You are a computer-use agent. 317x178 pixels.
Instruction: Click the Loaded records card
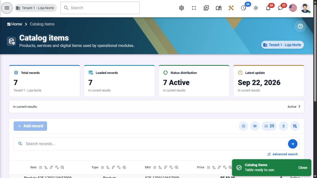pos(119,81)
